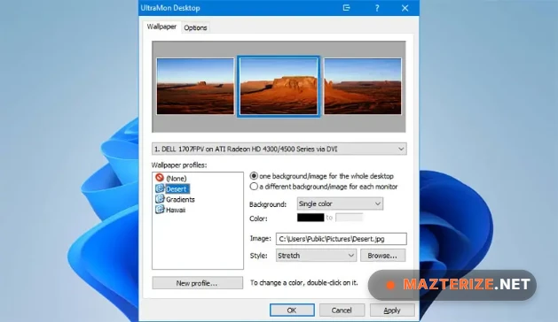
Task: Select the center monitor preview thumbnail
Action: click(x=279, y=87)
